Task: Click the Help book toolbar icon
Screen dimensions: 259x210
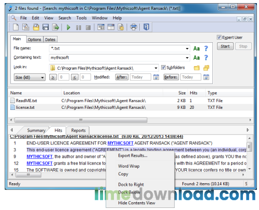Action: (146, 27)
